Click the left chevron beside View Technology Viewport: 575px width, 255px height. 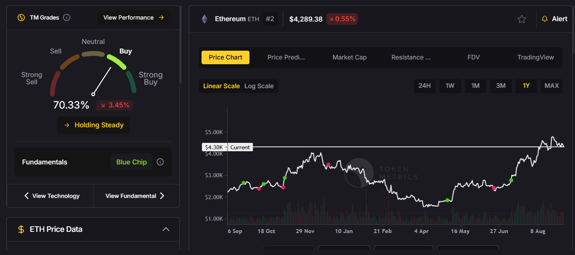click(x=27, y=196)
